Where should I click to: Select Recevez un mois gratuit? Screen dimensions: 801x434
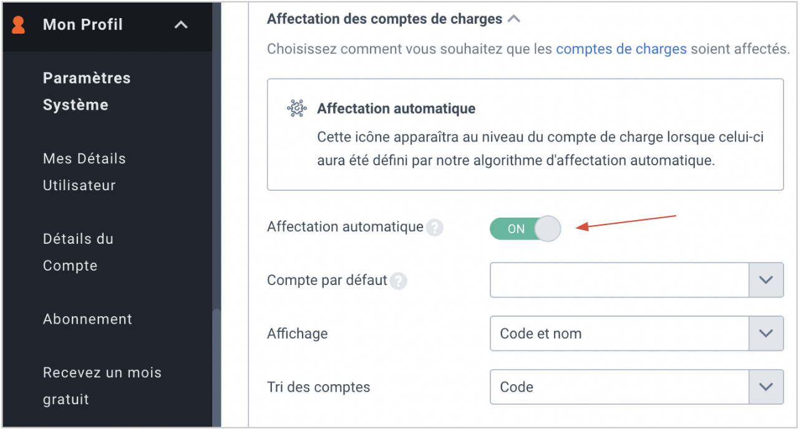pos(102,386)
